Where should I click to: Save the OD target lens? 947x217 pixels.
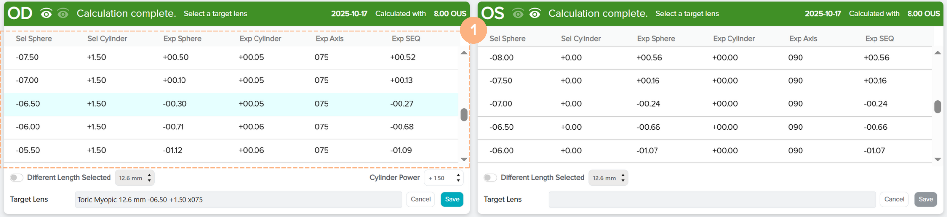click(452, 199)
